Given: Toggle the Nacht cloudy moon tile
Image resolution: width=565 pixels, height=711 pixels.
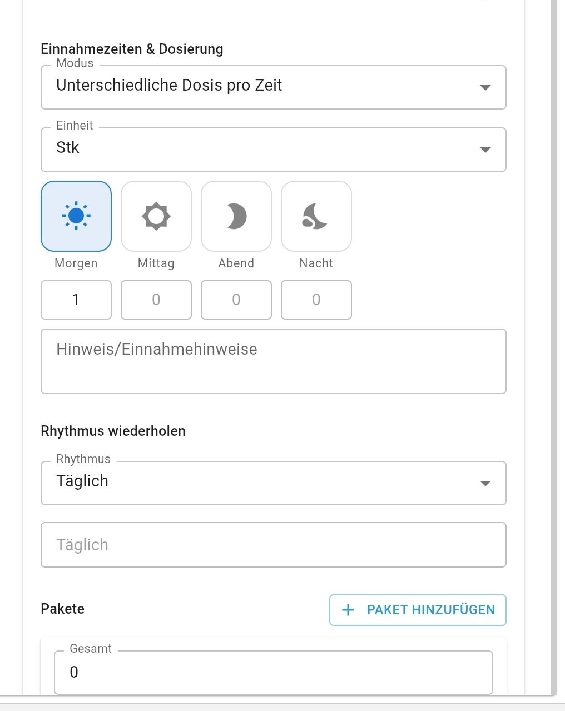Looking at the screenshot, I should coord(316,216).
